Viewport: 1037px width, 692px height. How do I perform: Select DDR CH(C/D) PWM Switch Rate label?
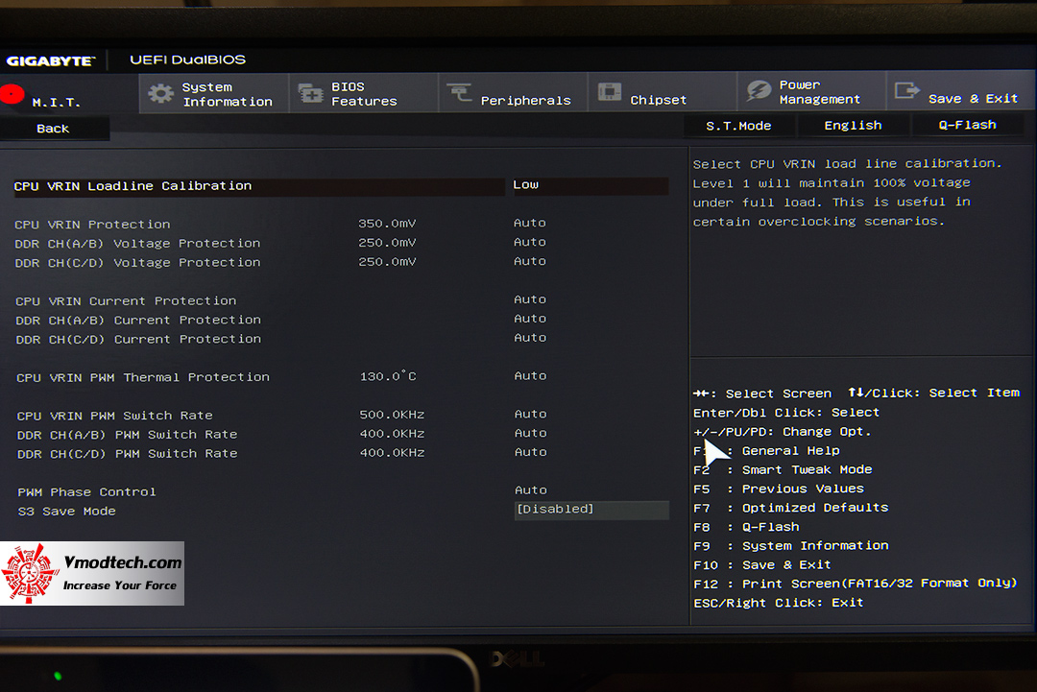point(127,454)
